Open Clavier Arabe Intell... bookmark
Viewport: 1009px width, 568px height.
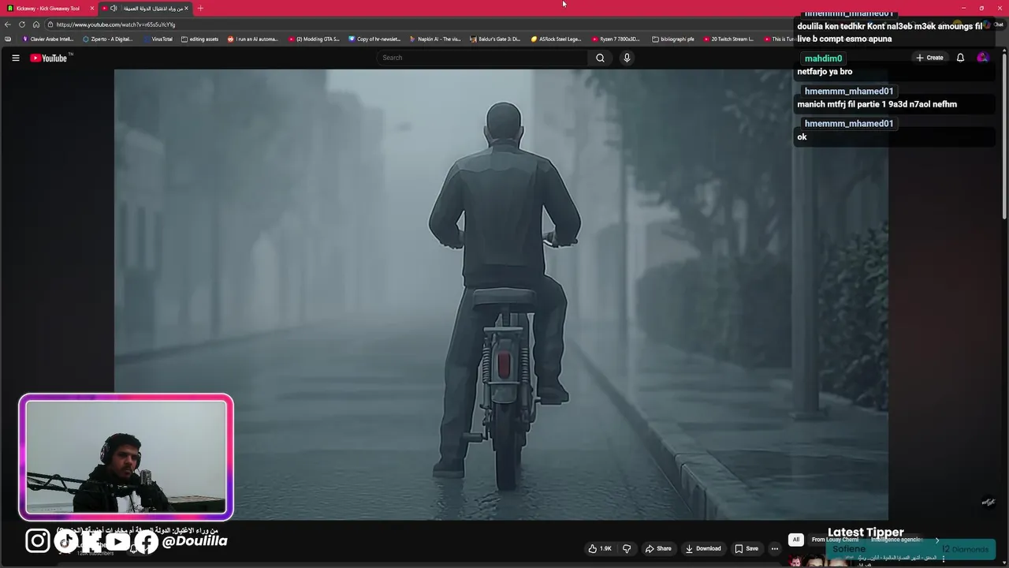point(48,39)
